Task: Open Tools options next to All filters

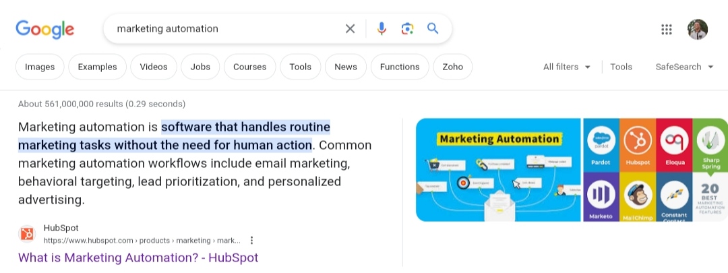Action: pyautogui.click(x=621, y=67)
